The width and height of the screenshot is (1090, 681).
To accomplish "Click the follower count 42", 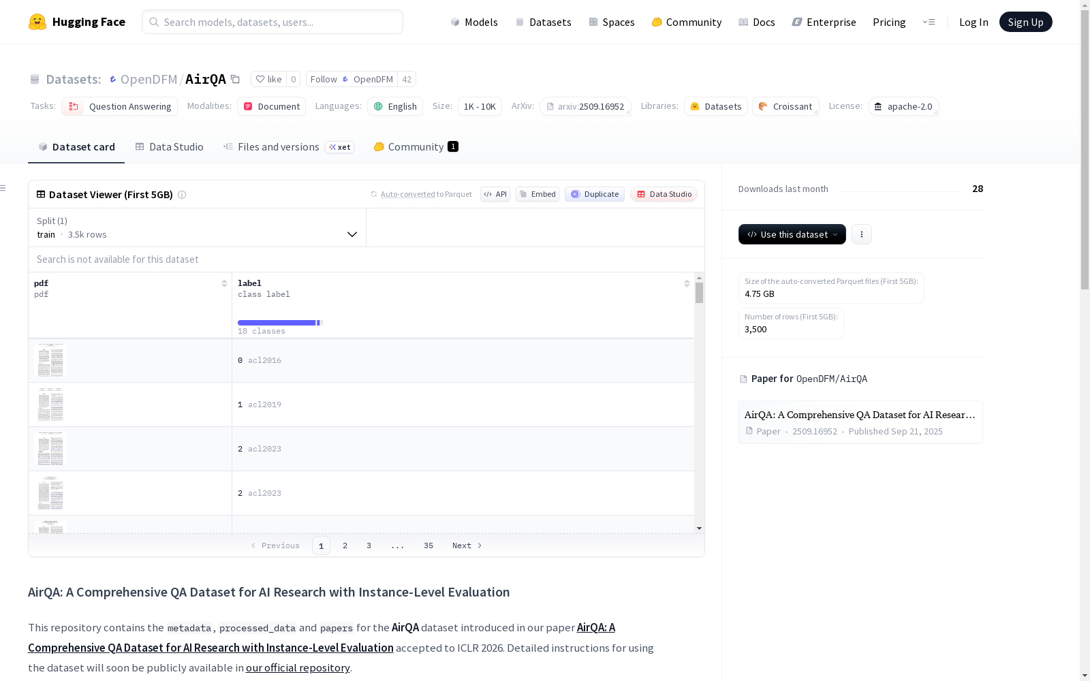I will [x=407, y=79].
